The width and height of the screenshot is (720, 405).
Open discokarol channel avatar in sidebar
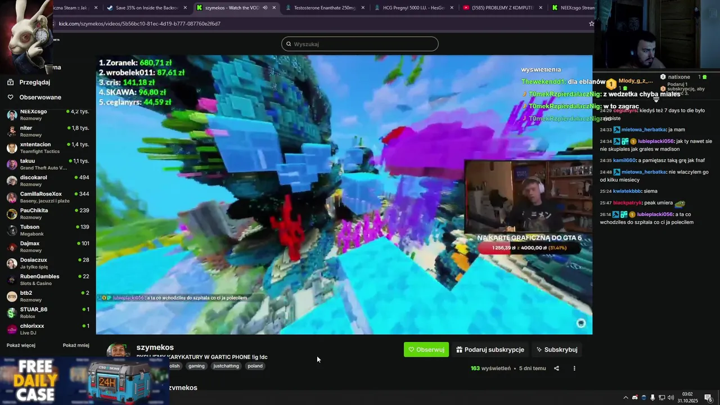tap(12, 181)
